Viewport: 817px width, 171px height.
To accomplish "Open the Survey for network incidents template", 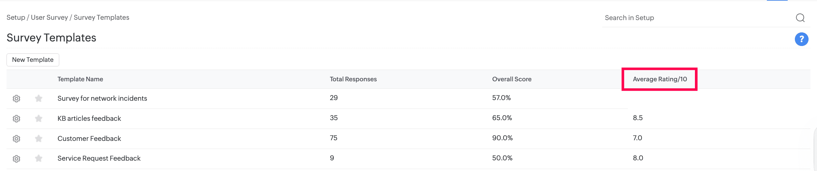I will coord(102,98).
